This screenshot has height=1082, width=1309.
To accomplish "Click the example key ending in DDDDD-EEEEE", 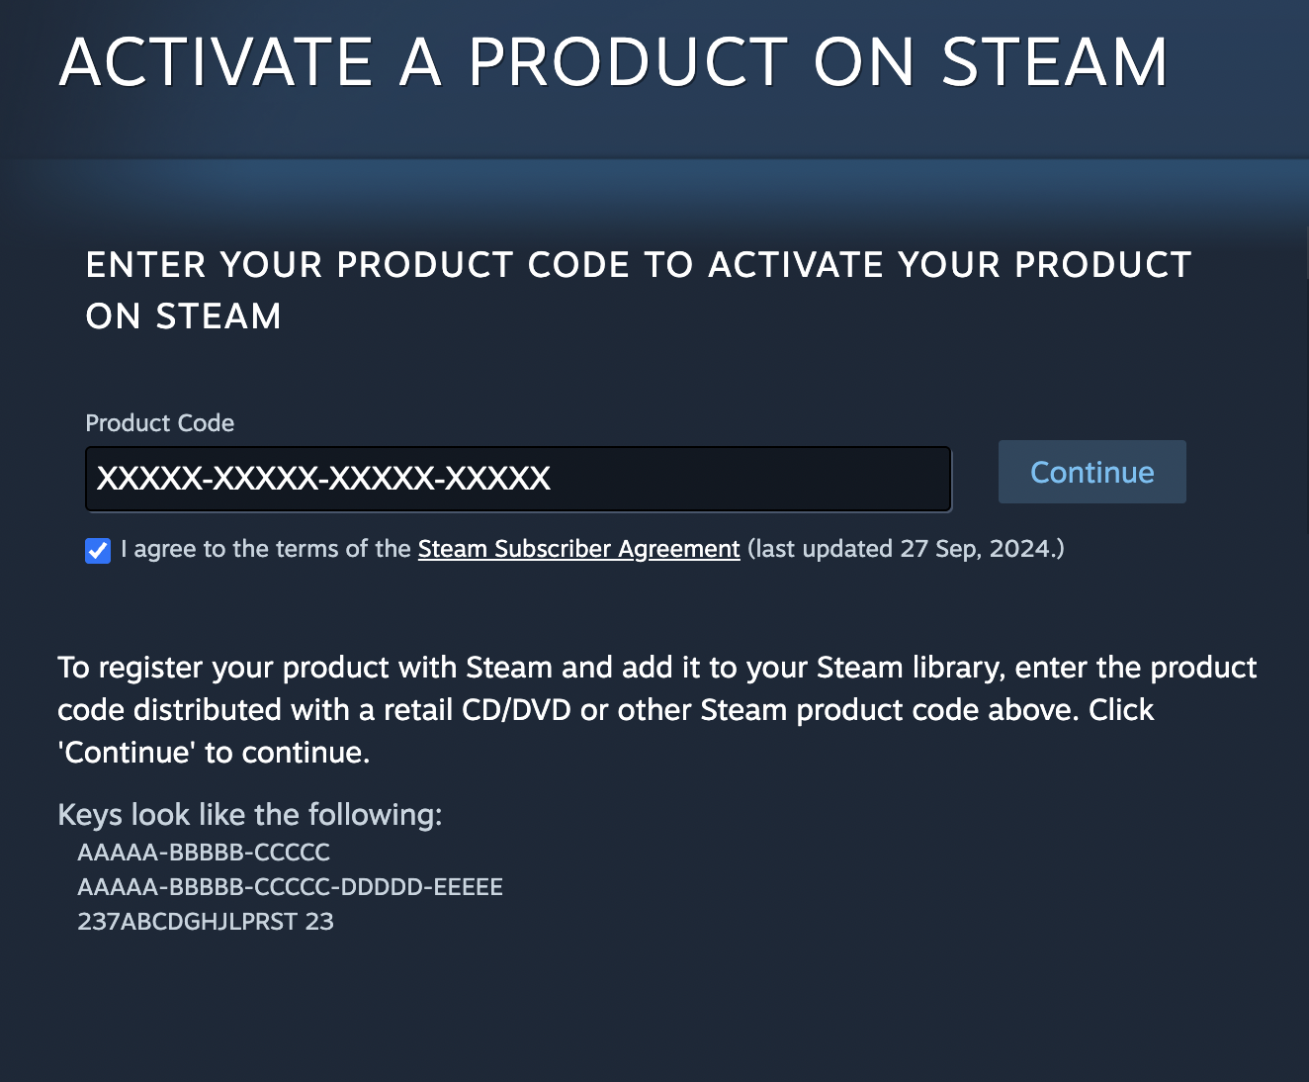I will tap(291, 887).
